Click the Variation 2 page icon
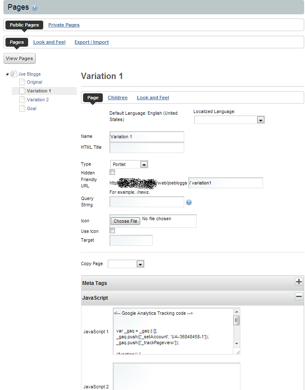The image size is (305, 390). pos(22,100)
